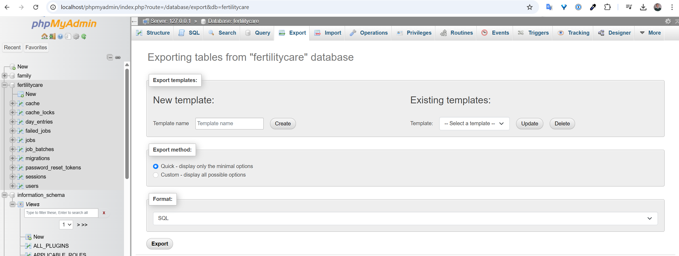This screenshot has width=679, height=256.
Task: Switch to the Structure tab
Action: click(x=153, y=33)
